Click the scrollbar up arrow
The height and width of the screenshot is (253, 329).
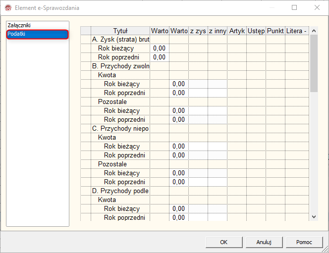pyautogui.click(x=314, y=31)
